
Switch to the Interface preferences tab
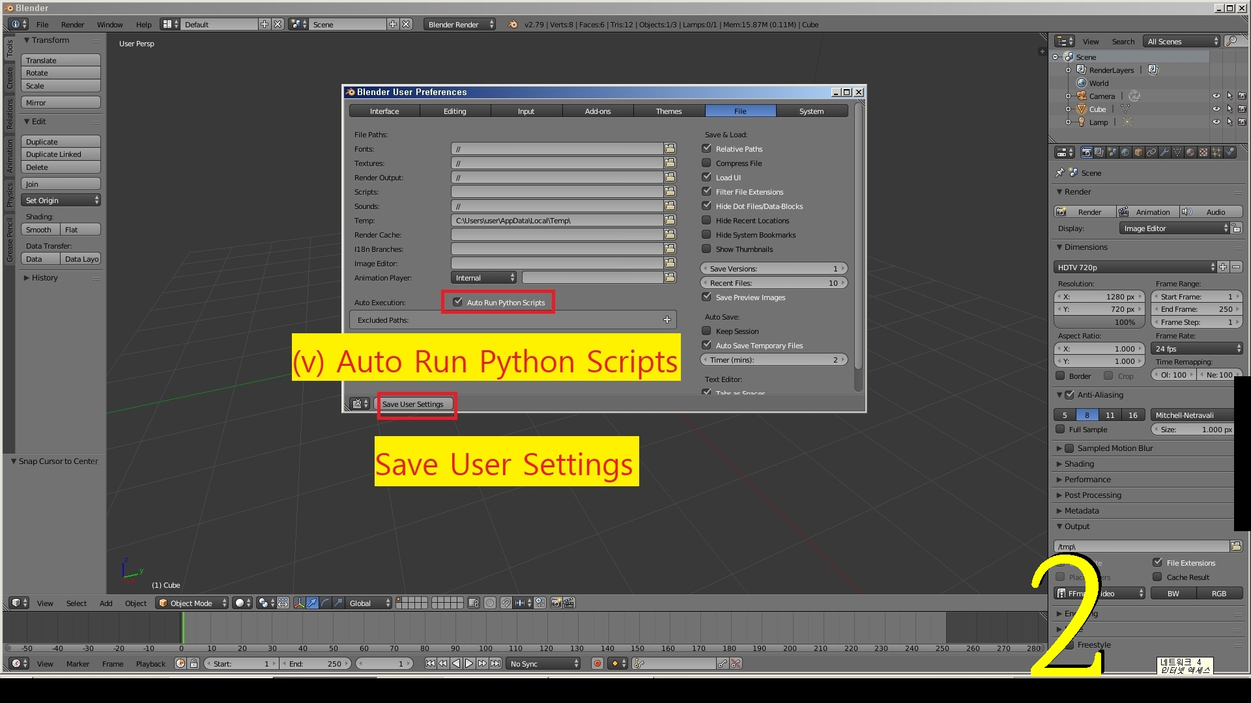384,111
